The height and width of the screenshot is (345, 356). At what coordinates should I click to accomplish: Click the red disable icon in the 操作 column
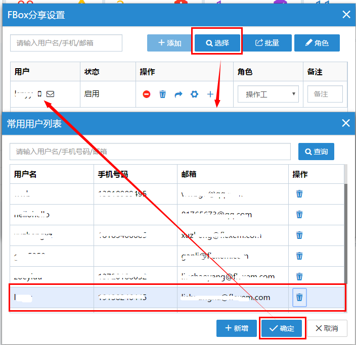[147, 94]
